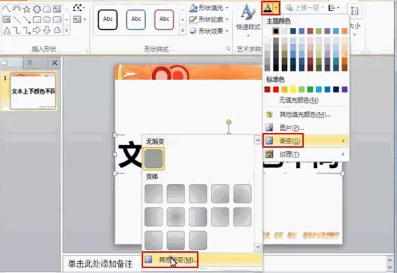The image size is (397, 273).
Task: Select black theme color swatch
Action: 276,31
